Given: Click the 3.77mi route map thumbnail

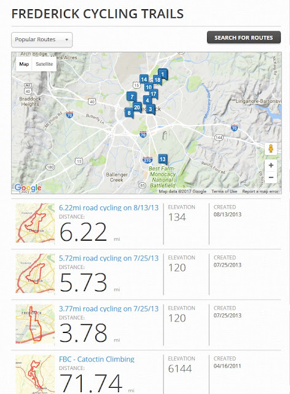Looking at the screenshot, I should click(35, 324).
